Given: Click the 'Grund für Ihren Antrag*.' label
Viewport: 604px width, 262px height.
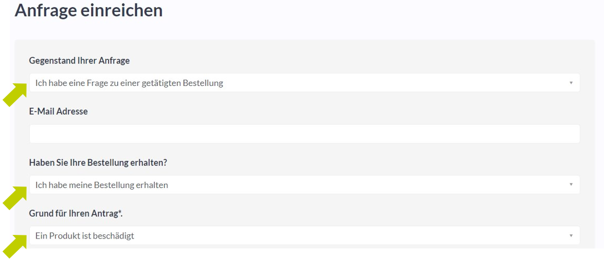Looking at the screenshot, I should [76, 214].
